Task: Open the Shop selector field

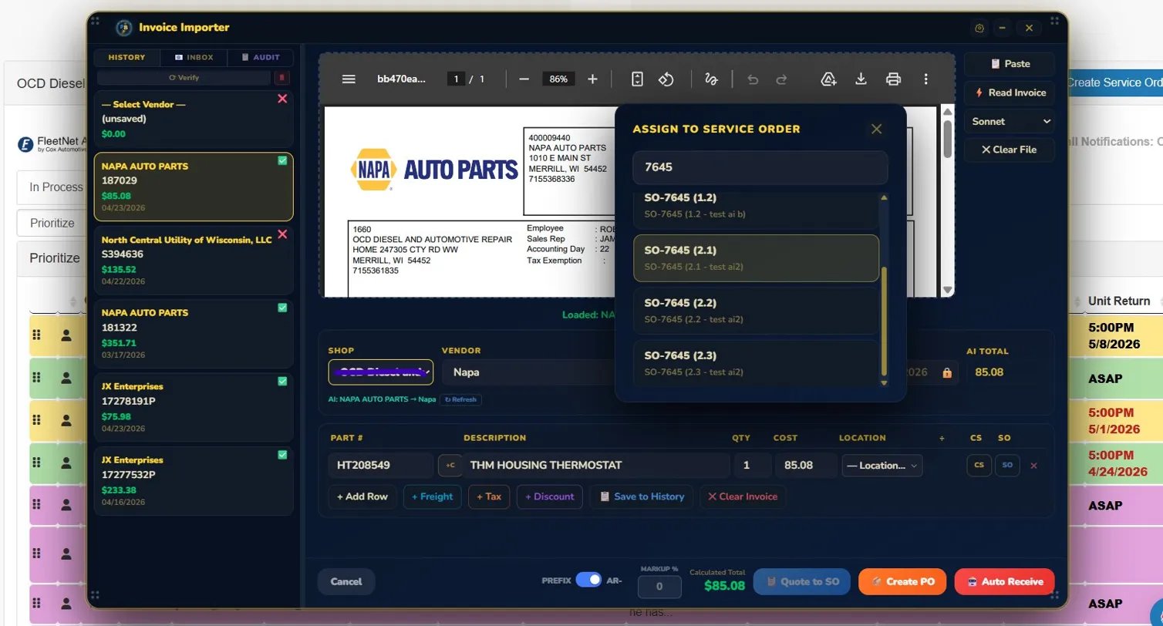Action: pos(381,372)
